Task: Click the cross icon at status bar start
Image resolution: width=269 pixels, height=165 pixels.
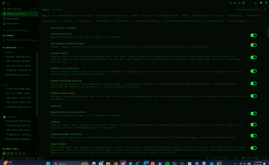Action: pos(3,158)
